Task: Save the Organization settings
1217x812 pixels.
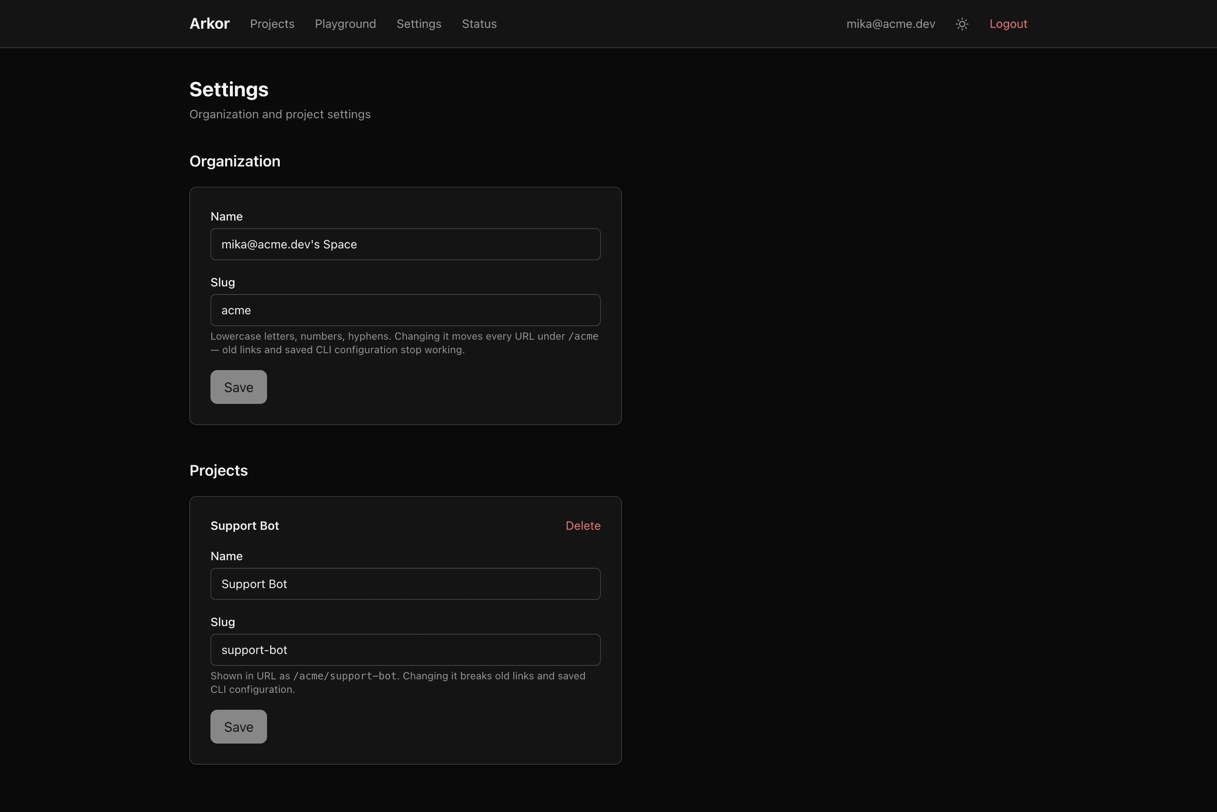Action: tap(238, 387)
